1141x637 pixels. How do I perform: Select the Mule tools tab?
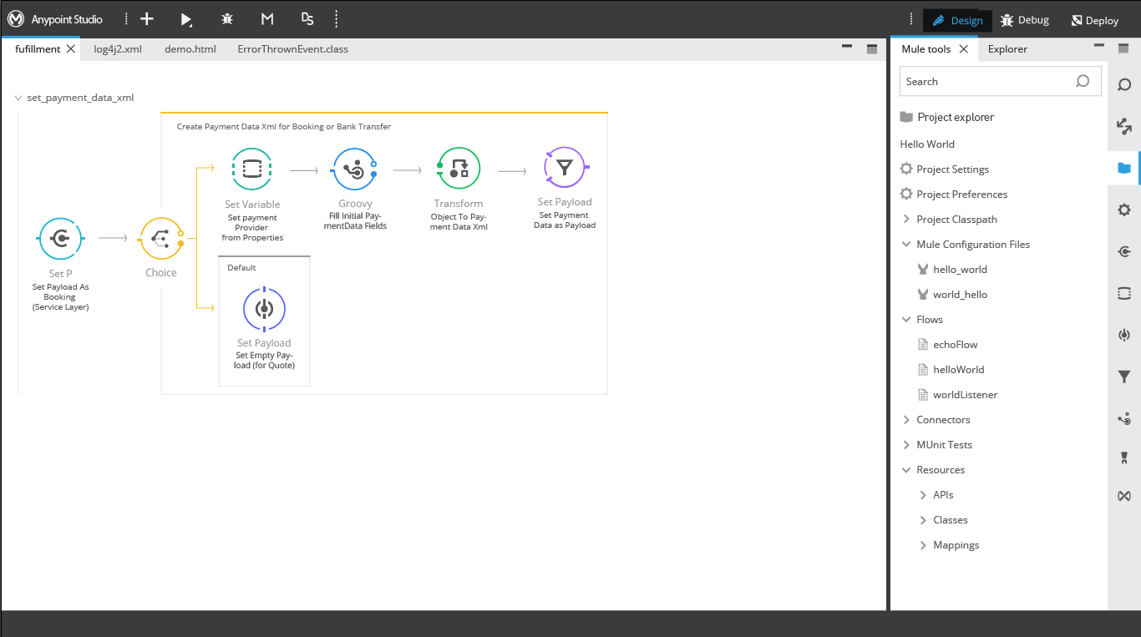click(925, 49)
